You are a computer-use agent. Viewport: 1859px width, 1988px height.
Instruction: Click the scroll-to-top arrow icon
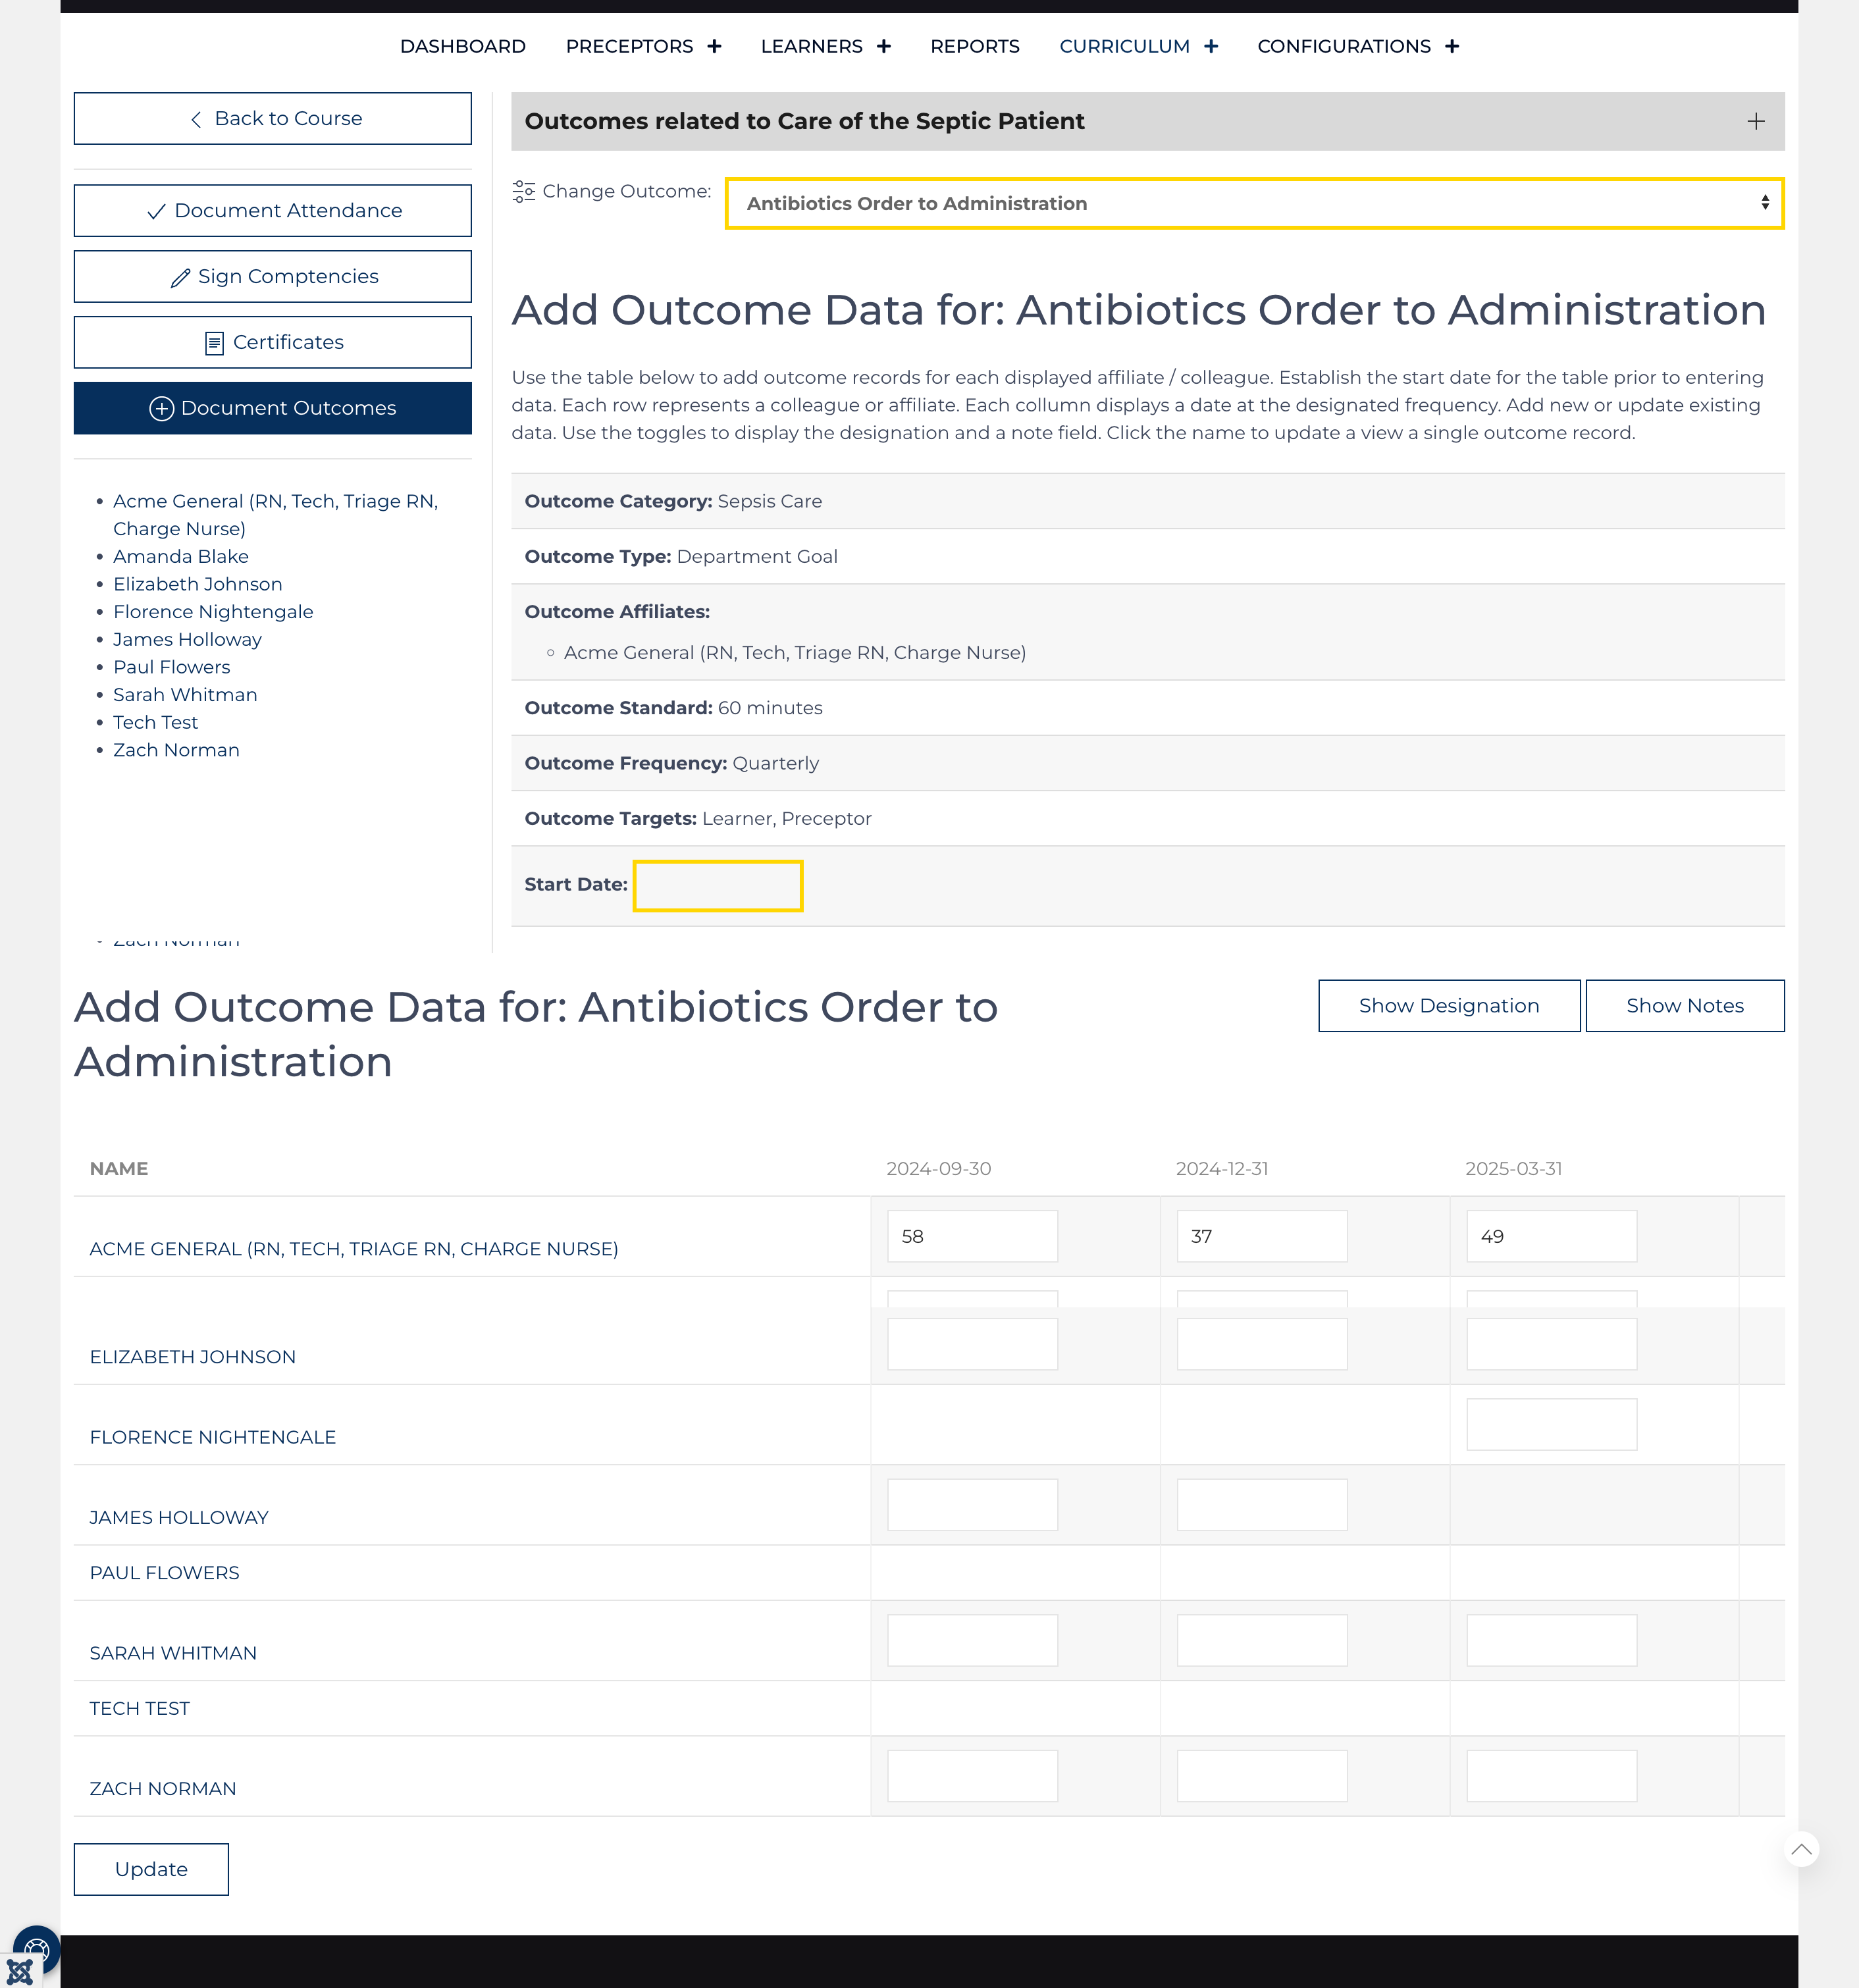pyautogui.click(x=1801, y=1849)
